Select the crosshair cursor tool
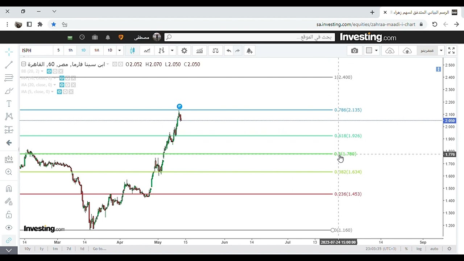This screenshot has width=464, height=261. coord(9,52)
